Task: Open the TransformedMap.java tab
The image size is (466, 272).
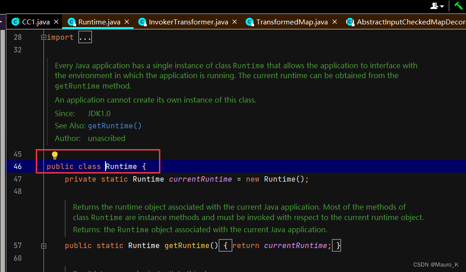Action: coord(291,22)
